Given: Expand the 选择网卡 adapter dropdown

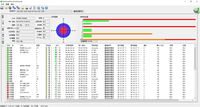Looking at the screenshot, I should click(71, 11).
